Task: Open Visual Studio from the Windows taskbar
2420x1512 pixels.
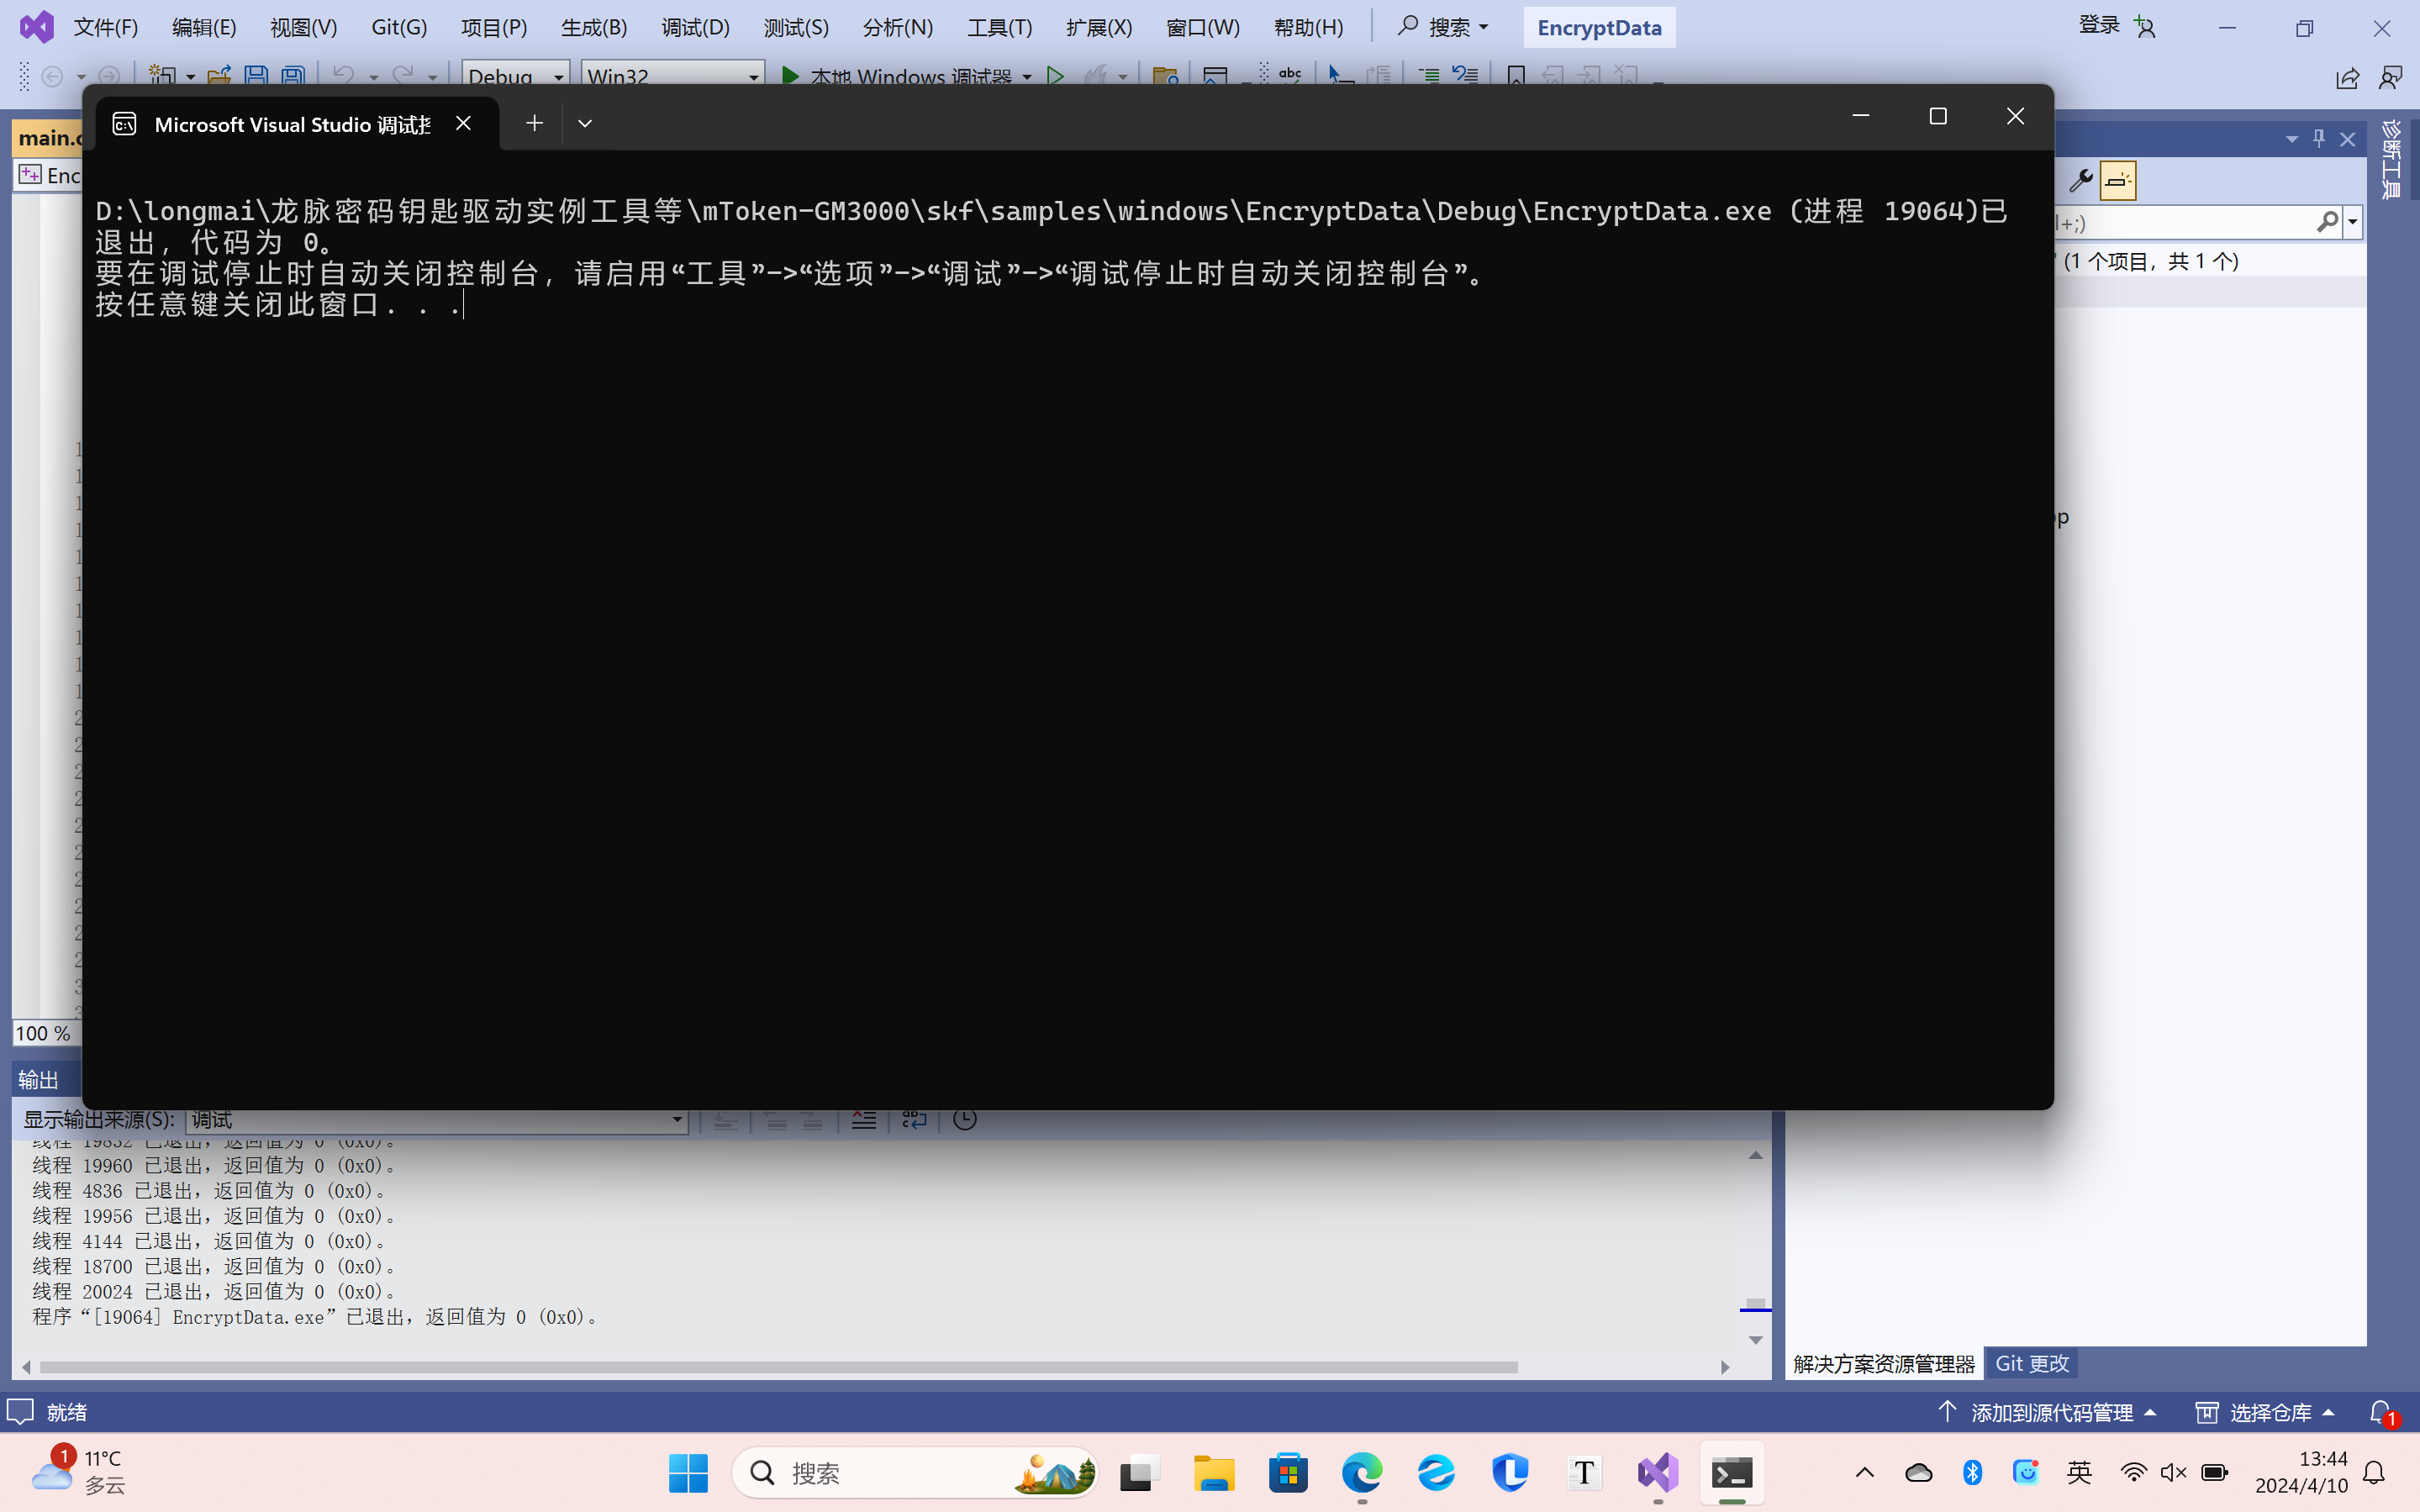Action: click(x=1657, y=1473)
